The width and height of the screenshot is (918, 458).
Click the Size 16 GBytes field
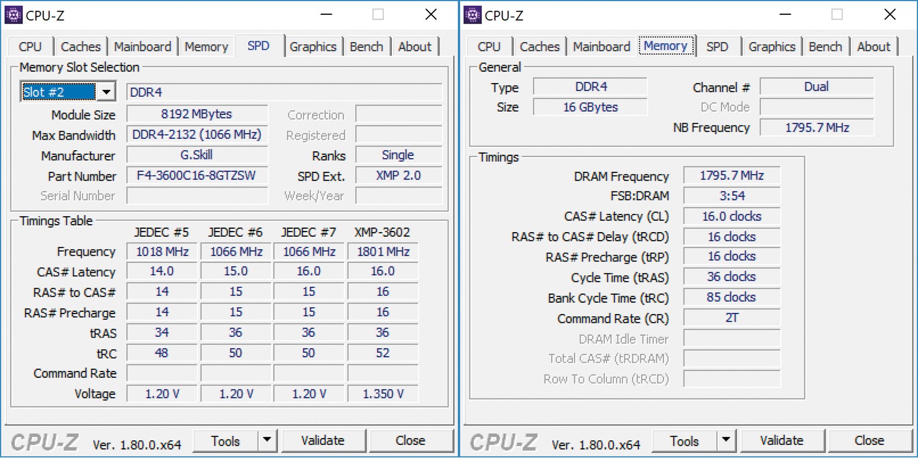pos(590,107)
